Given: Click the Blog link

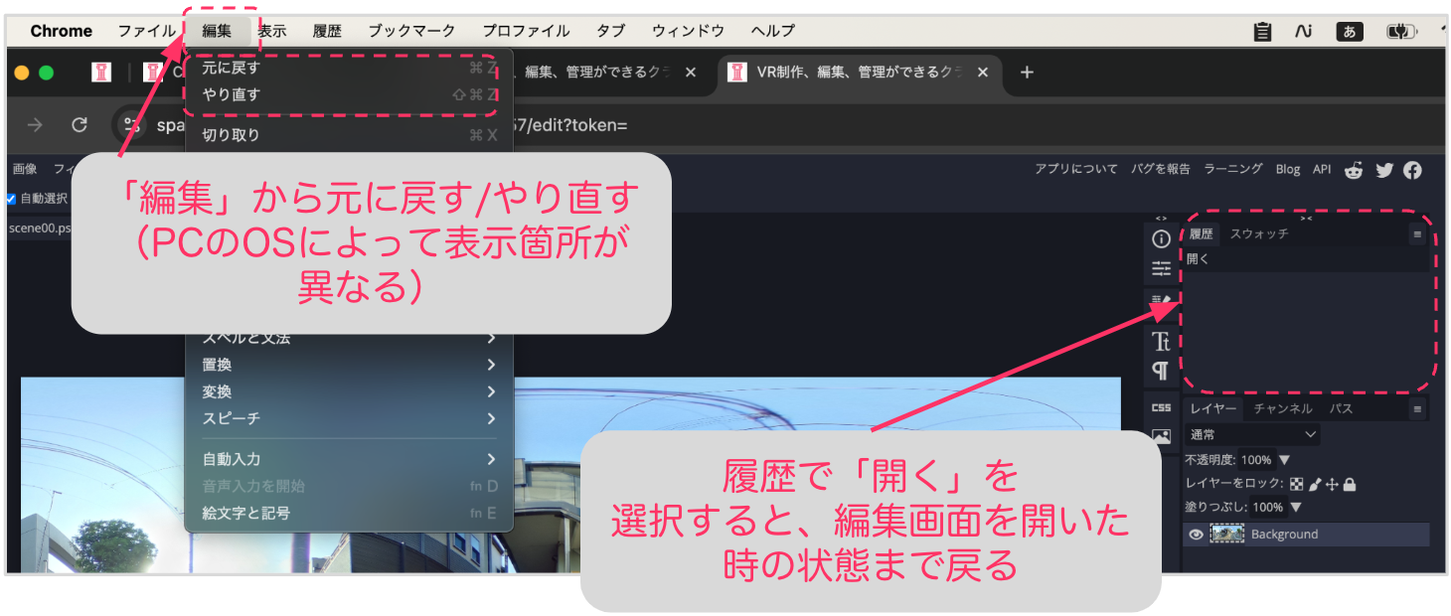Looking at the screenshot, I should pos(1287,169).
